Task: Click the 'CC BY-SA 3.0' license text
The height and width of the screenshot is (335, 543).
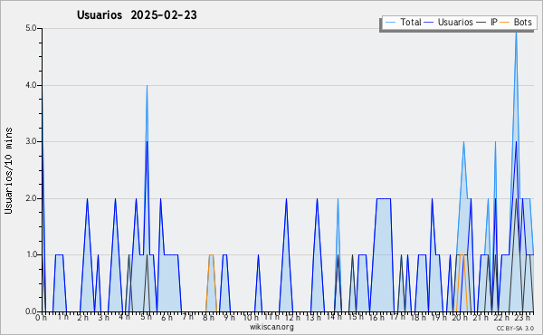Action: pos(515,329)
